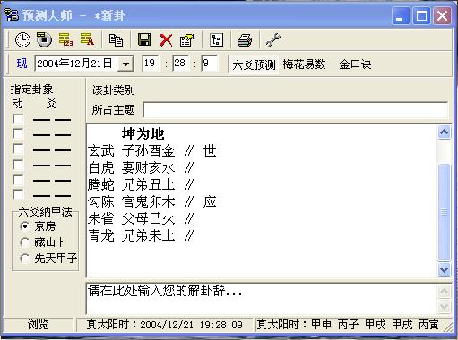Viewport: 458px width, 340px height.
Task: Click the top yin line in 指定卦象
Action: tap(52, 120)
